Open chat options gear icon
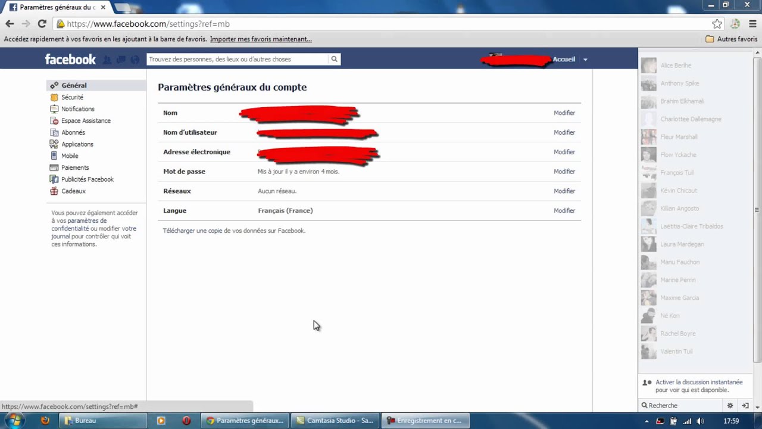The image size is (762, 429). (730, 405)
